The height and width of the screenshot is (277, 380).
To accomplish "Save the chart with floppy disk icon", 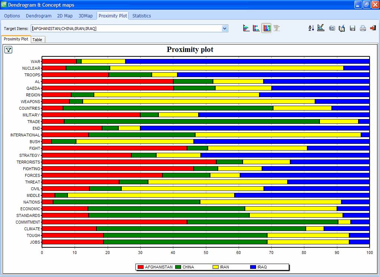I will pos(353,28).
